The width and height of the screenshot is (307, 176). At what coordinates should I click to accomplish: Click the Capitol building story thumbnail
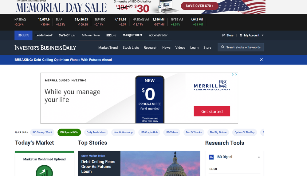click(160, 163)
